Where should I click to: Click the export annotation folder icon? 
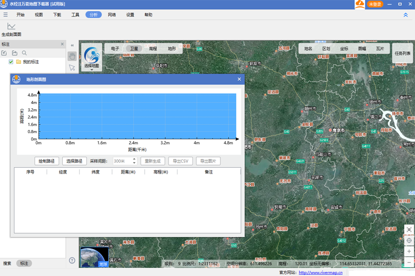[15, 53]
